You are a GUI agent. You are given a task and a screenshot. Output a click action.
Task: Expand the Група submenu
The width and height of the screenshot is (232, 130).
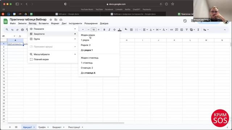[x=53, y=39]
